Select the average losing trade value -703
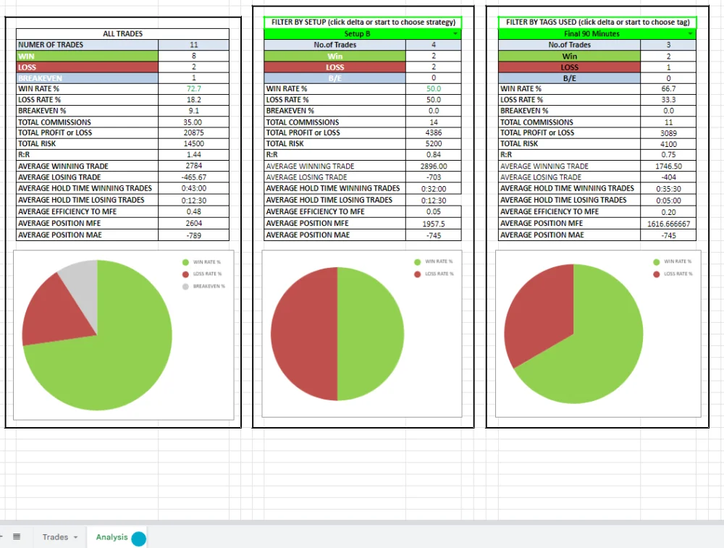Screen dimensions: 724x548 [x=434, y=177]
